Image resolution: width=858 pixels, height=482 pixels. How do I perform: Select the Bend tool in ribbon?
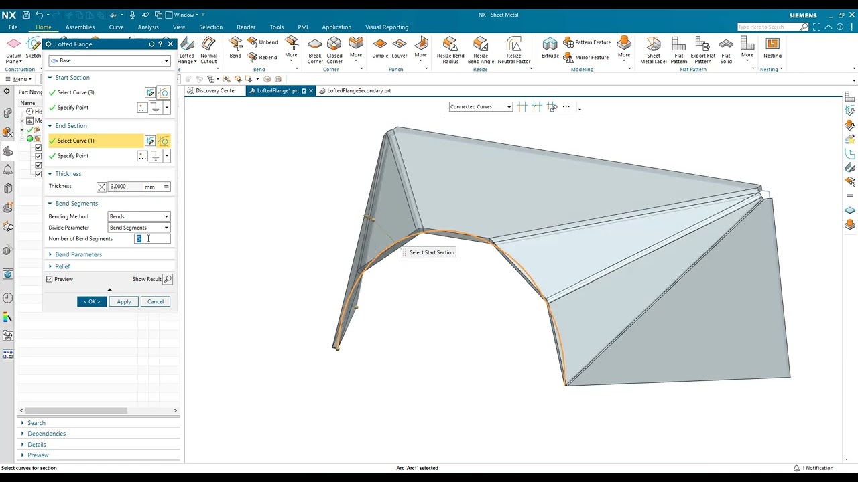click(x=235, y=48)
